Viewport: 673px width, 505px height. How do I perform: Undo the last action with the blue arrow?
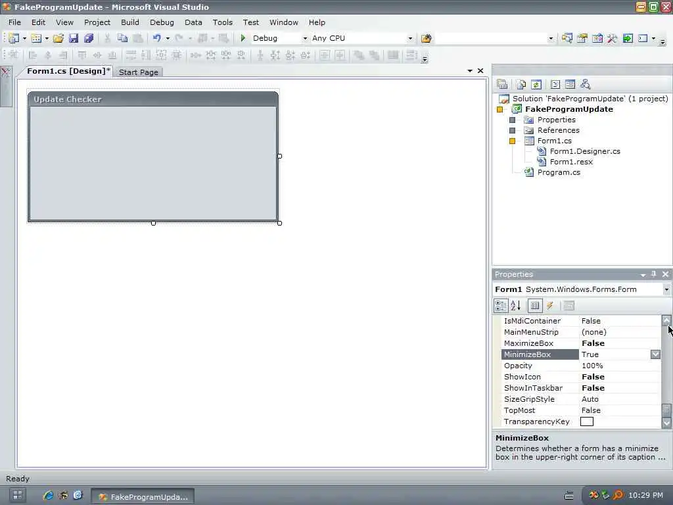pyautogui.click(x=156, y=38)
